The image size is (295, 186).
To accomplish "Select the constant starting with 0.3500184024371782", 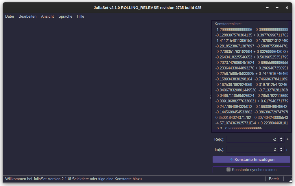I will point(251,118).
